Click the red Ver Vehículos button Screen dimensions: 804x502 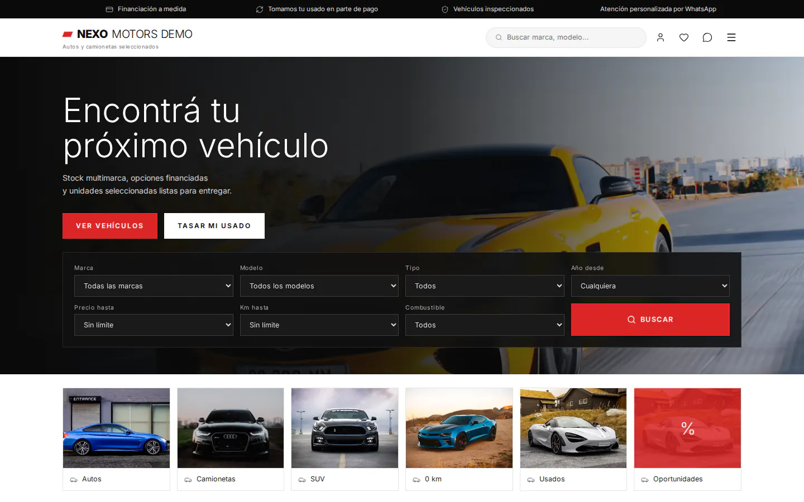(110, 226)
